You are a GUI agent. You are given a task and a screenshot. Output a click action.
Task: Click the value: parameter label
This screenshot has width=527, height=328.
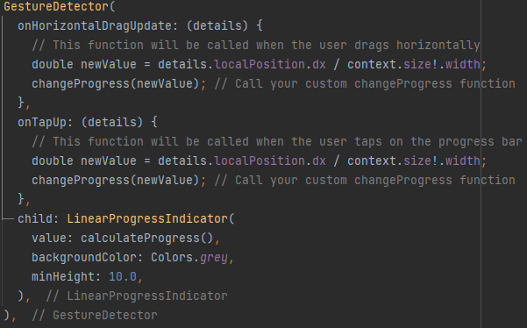click(52, 239)
